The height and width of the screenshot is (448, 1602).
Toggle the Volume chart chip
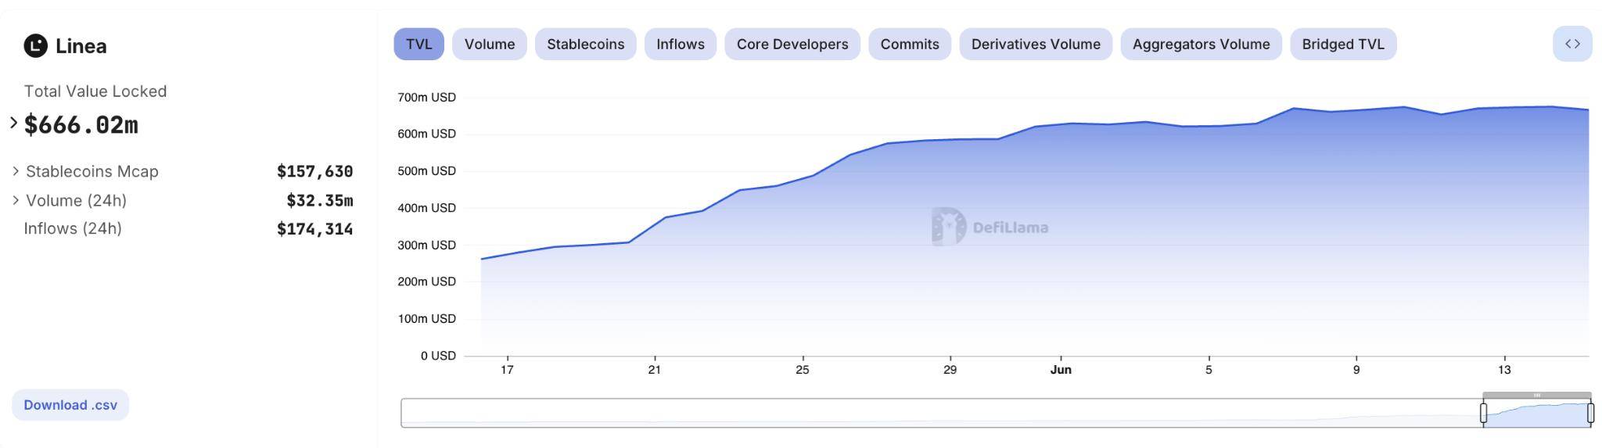click(x=490, y=44)
